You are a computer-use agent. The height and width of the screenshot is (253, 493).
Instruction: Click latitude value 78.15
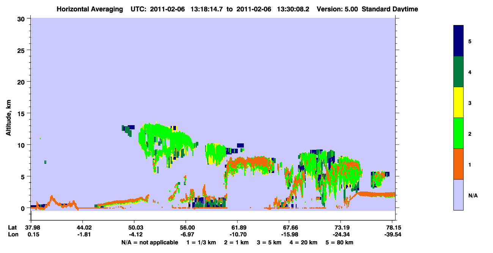pos(394,228)
